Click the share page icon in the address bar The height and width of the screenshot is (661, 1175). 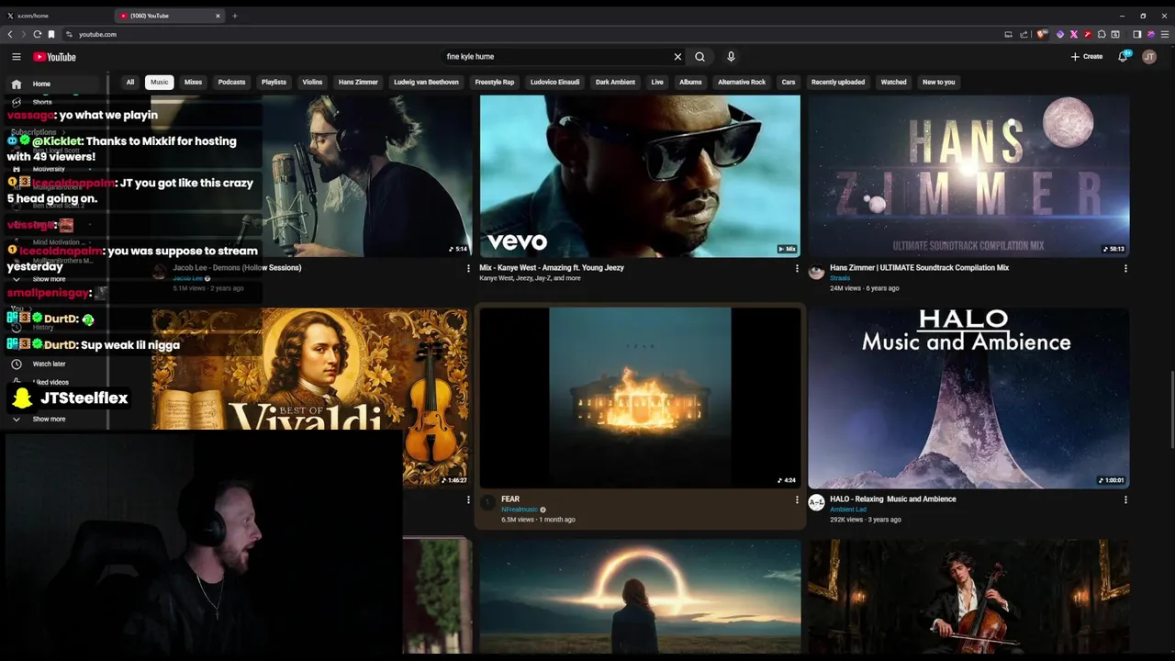[x=1024, y=34]
